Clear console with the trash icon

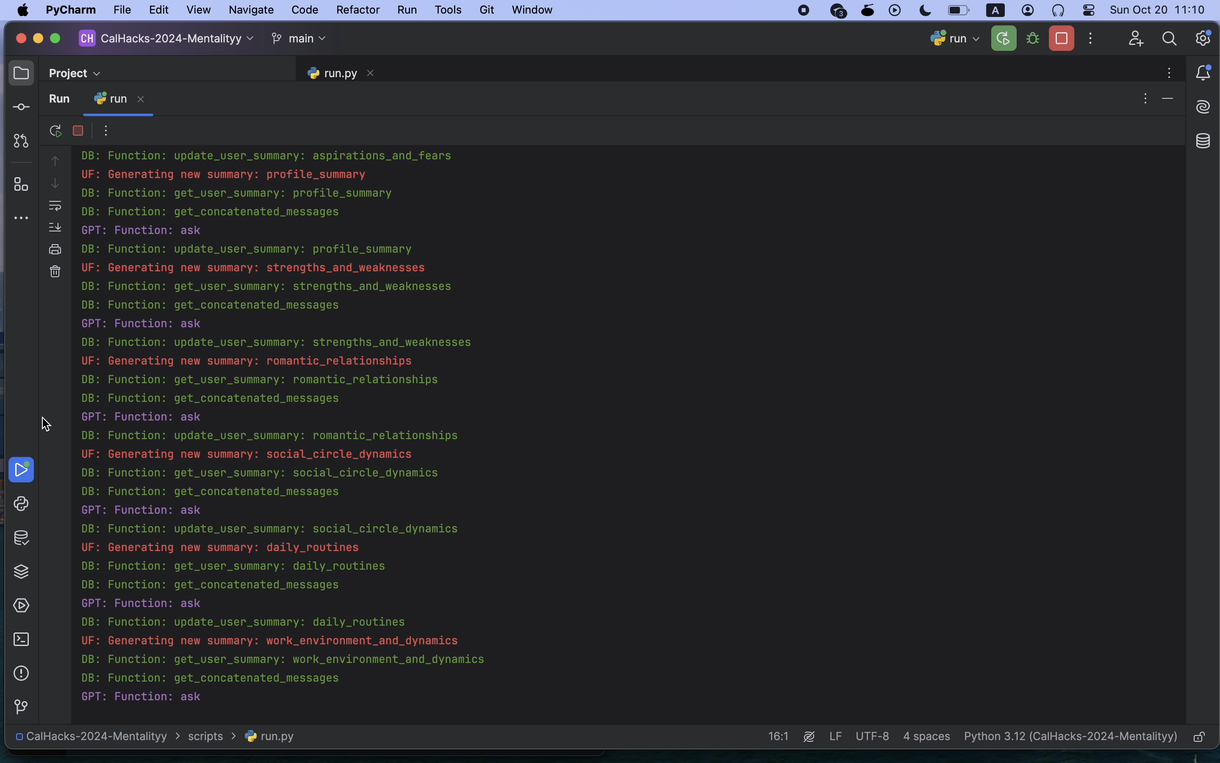pos(55,272)
